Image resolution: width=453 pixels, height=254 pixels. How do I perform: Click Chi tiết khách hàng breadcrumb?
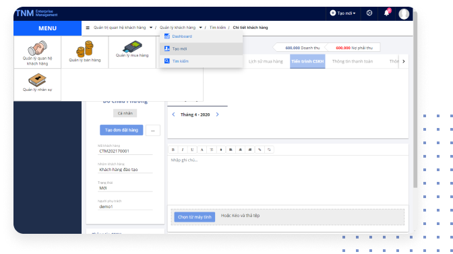click(250, 28)
